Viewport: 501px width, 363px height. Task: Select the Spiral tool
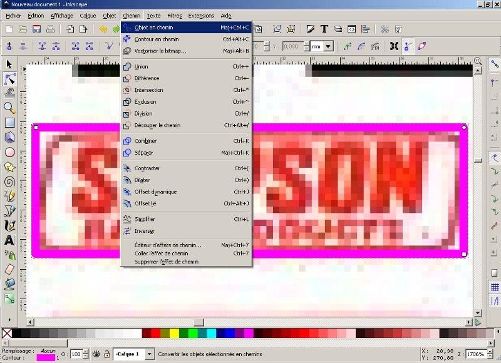coord(9,181)
